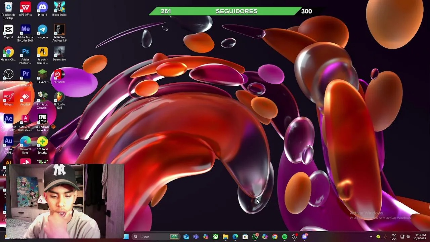Click the webcam overlay in the corner
This screenshot has width=430, height=242.
[x=65, y=201]
